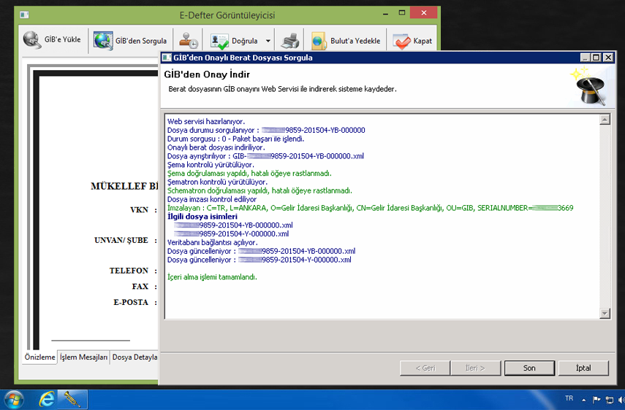625x410 pixels.
Task: Expand the Doğrula dropdown arrow
Action: pos(268,42)
